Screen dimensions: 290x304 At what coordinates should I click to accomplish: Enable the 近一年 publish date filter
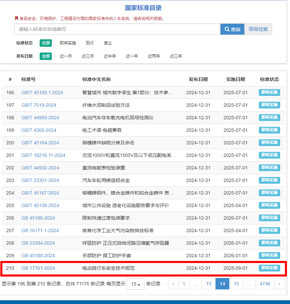pos(131,56)
